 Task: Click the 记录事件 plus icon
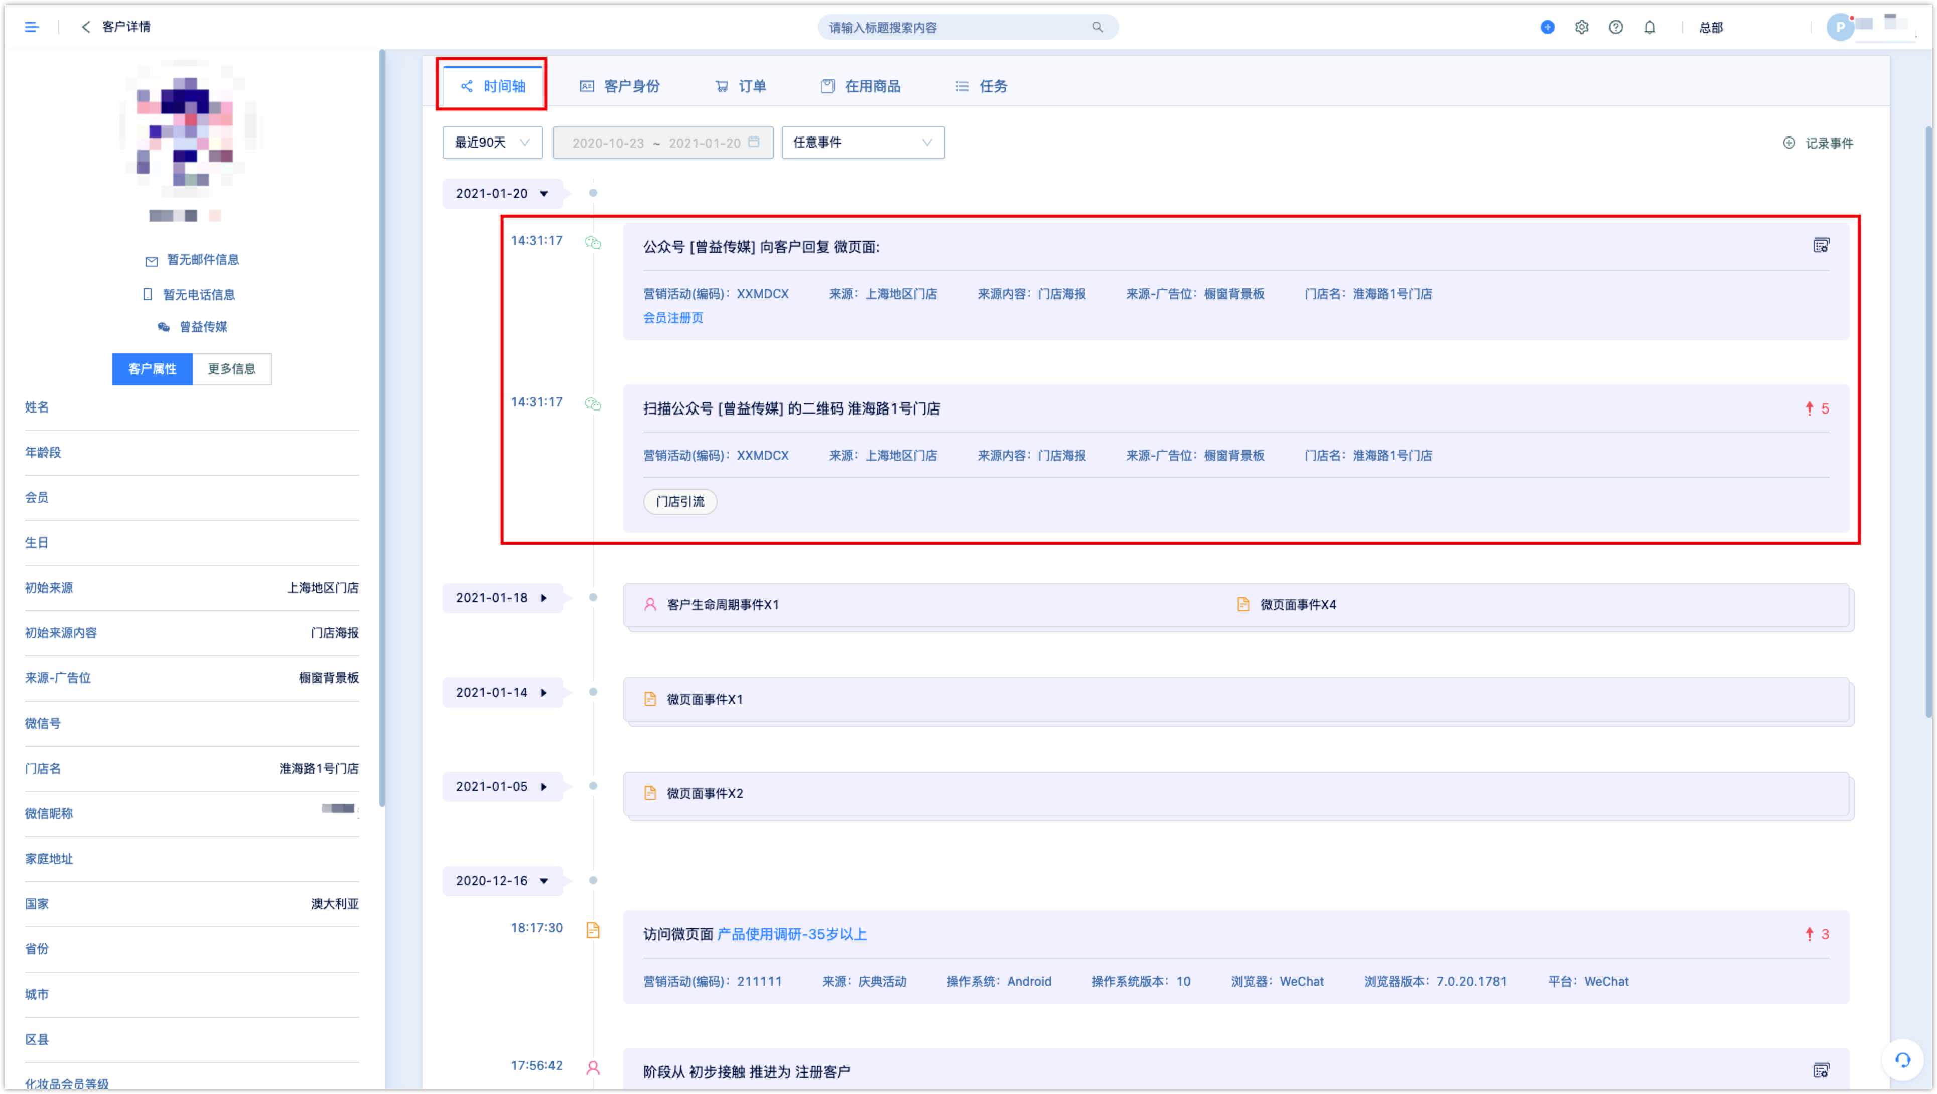(x=1789, y=143)
